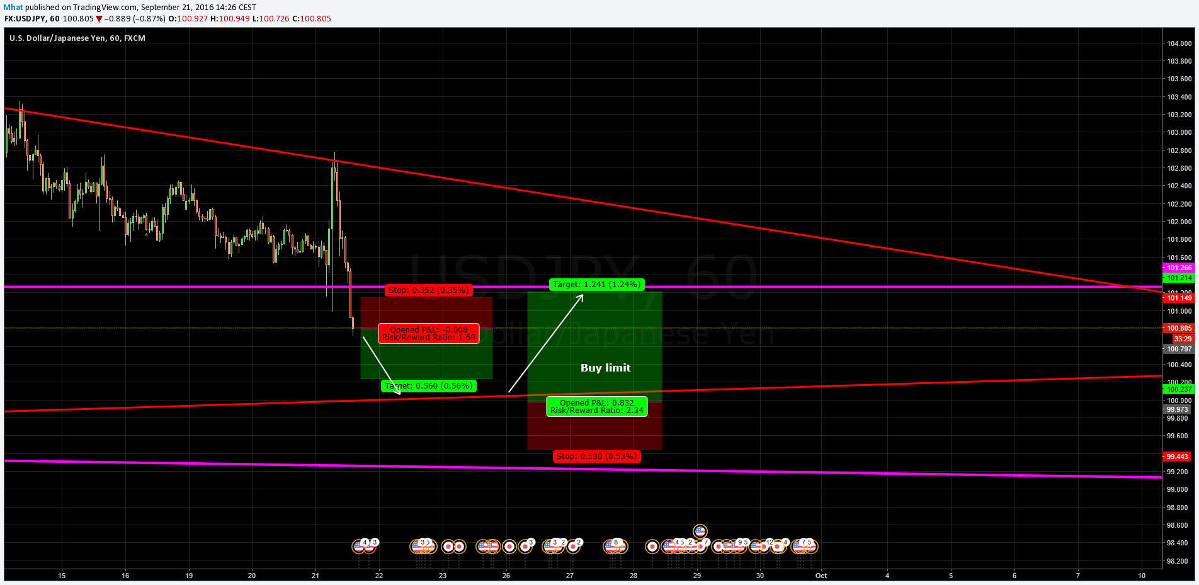1199x585 pixels.
Task: Click the 26 date axis label
Action: [x=506, y=576]
